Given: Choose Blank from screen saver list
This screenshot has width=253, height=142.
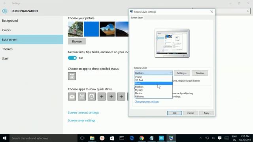Looking at the screenshot, I should click(153, 83).
